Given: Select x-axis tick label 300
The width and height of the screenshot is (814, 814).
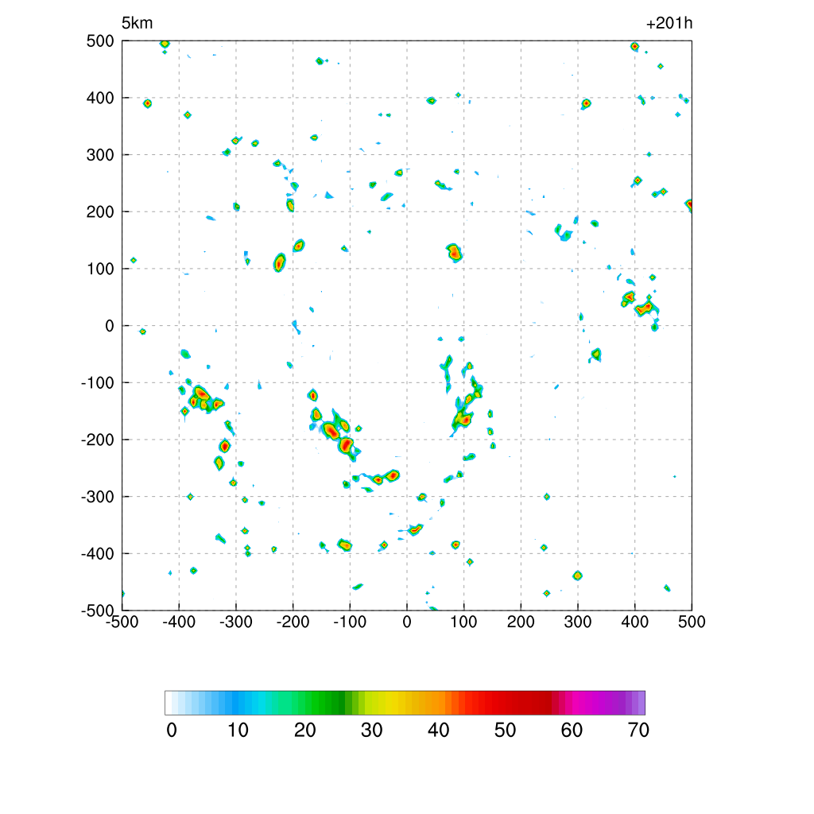Looking at the screenshot, I should click(x=578, y=622).
